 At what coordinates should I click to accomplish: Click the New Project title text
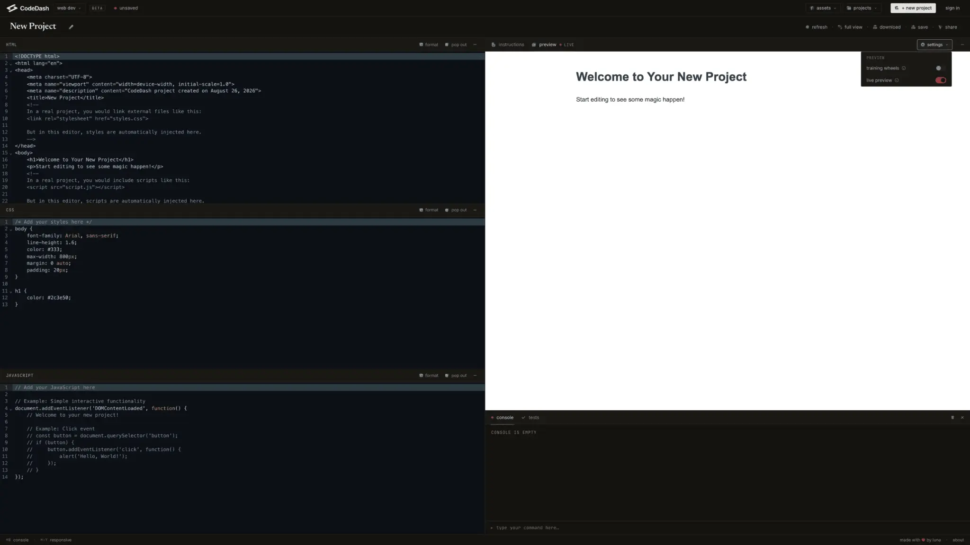coord(33,26)
